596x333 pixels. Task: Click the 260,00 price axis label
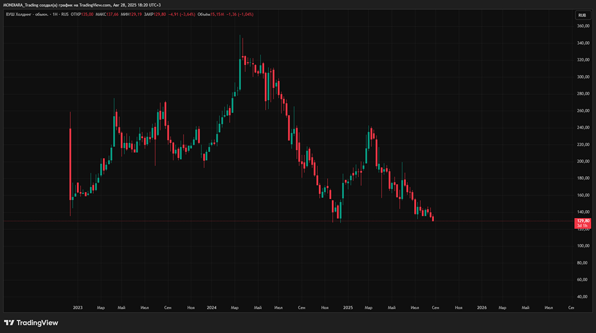[583, 111]
